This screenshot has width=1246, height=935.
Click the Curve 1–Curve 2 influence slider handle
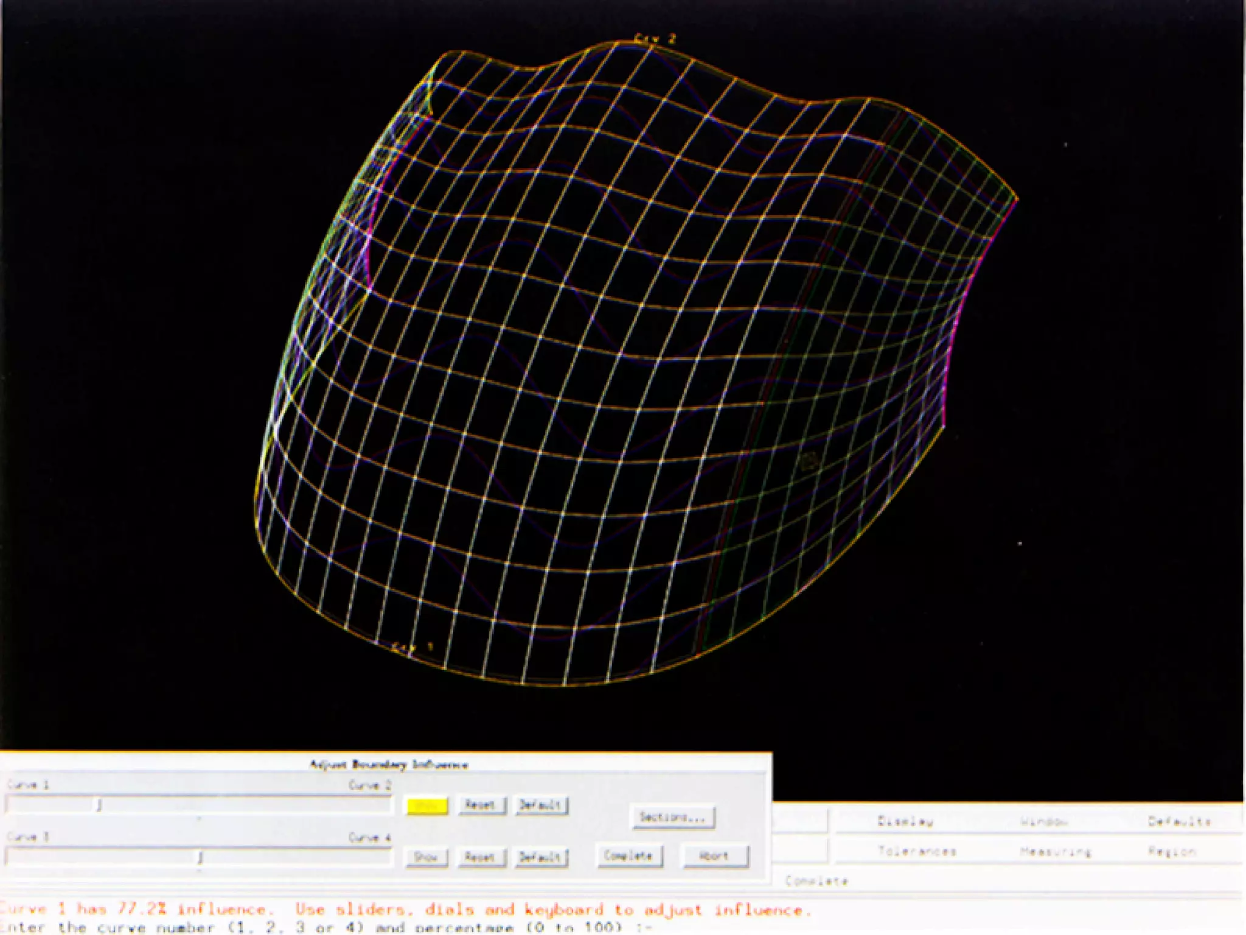coord(99,805)
